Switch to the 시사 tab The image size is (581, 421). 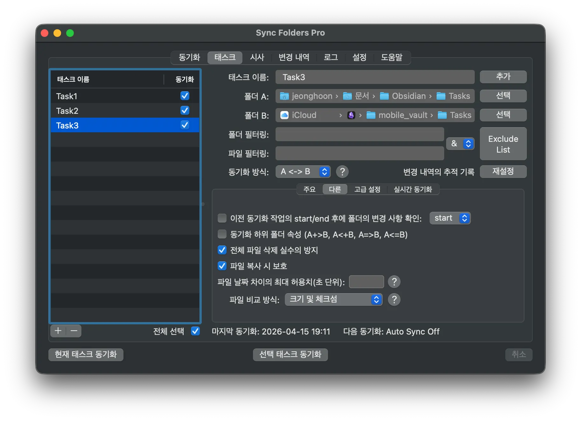point(257,58)
